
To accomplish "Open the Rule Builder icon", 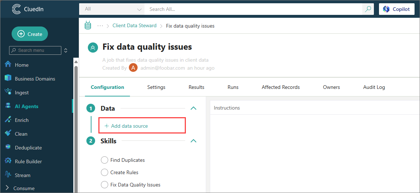I will click(8, 161).
